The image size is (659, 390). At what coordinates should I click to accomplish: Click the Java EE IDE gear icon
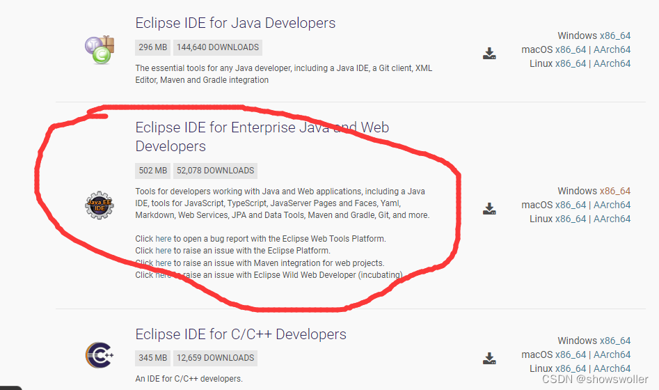pyautogui.click(x=100, y=205)
